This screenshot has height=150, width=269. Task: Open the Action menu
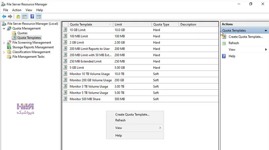click(17, 10)
